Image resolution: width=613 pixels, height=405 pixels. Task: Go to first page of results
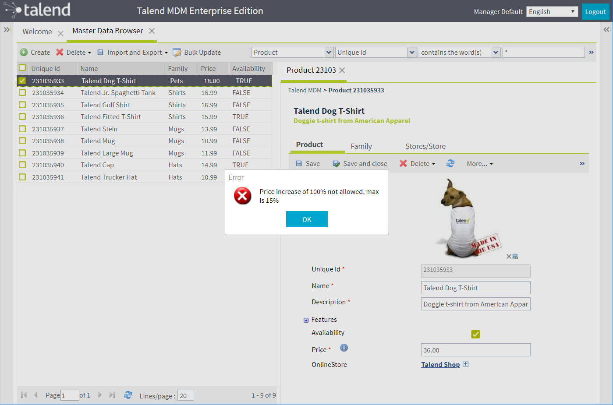24,395
